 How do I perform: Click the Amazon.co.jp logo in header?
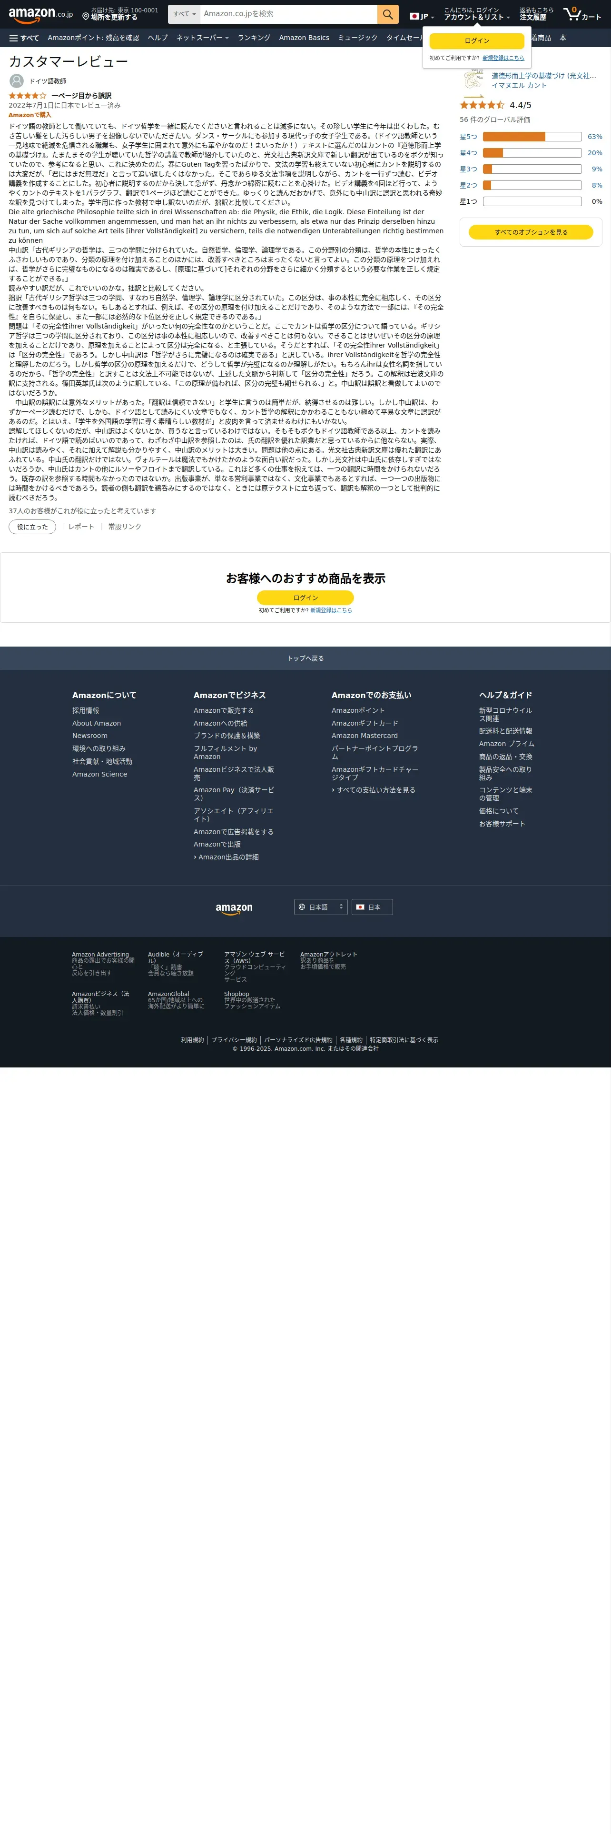coord(40,14)
